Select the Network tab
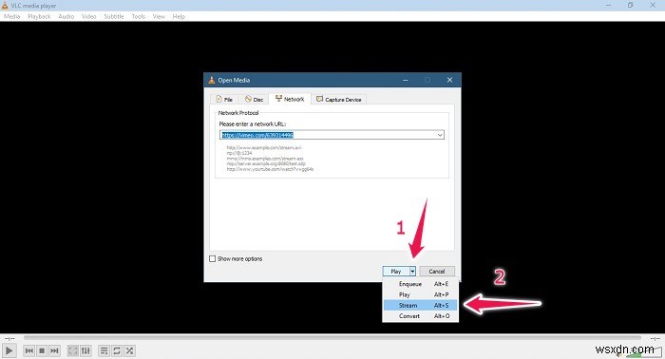Image resolution: width=665 pixels, height=359 pixels. [x=290, y=99]
